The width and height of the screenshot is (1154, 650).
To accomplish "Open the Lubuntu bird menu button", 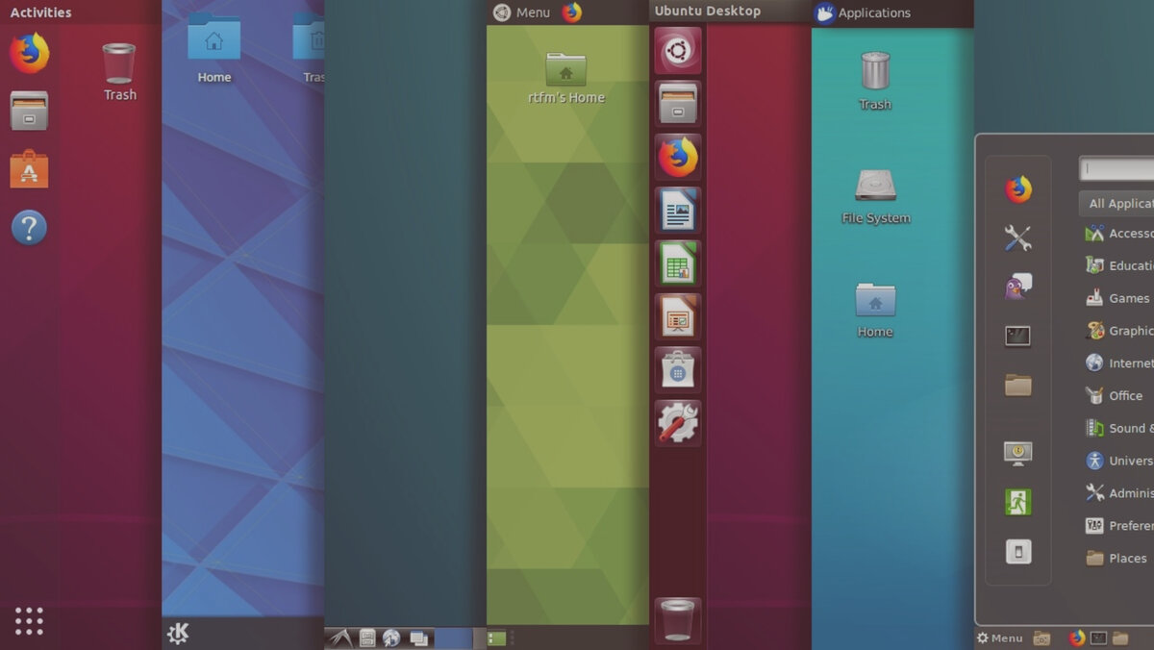I will coord(339,637).
